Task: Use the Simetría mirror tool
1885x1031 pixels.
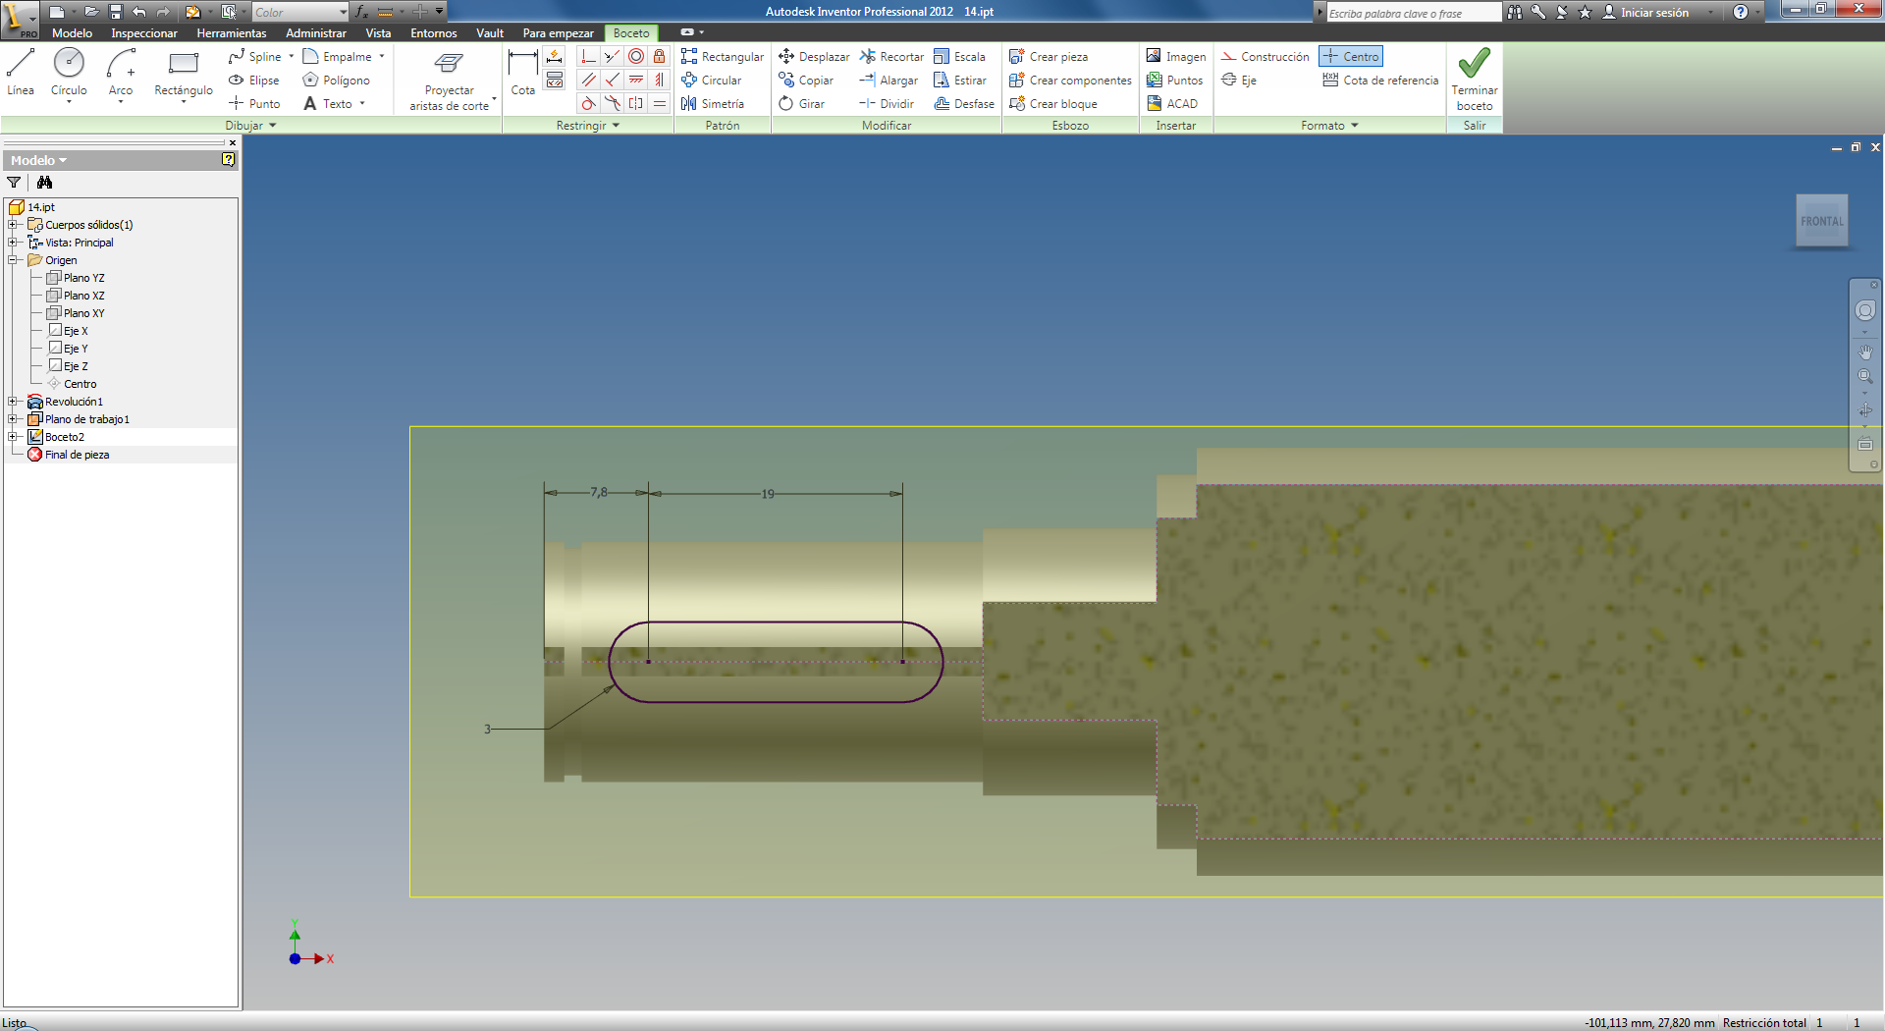Action: (713, 104)
